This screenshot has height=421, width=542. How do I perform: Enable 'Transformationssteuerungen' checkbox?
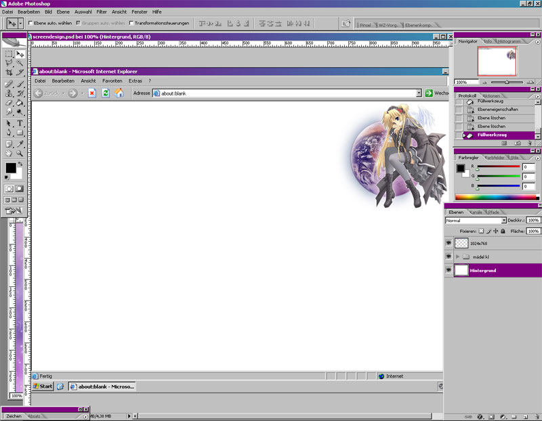131,23
